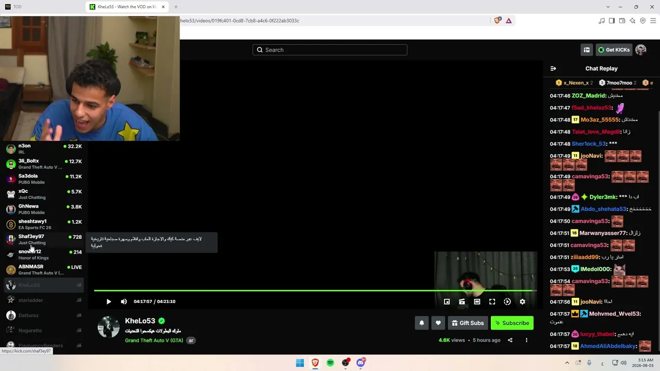
Task: Open the user profile avatar menu
Action: (x=641, y=50)
